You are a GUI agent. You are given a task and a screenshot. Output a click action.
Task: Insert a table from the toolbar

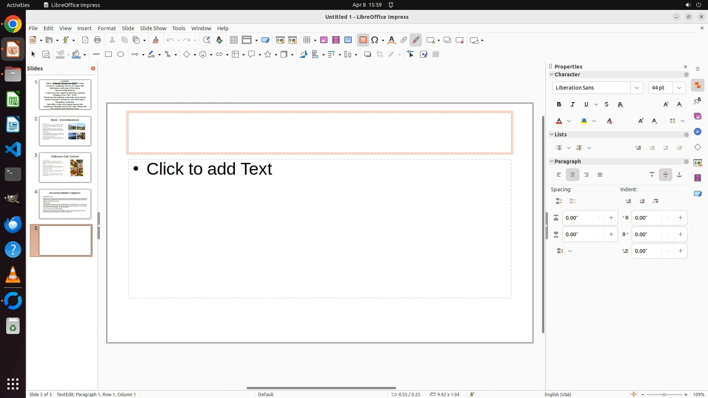(x=307, y=40)
